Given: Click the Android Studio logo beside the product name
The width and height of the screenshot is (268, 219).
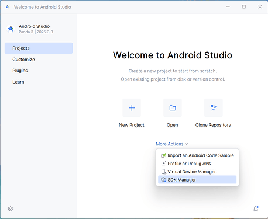Looking at the screenshot, I should (11, 29).
